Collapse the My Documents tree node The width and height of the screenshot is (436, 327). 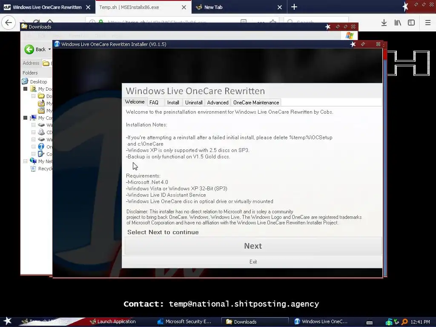25,89
